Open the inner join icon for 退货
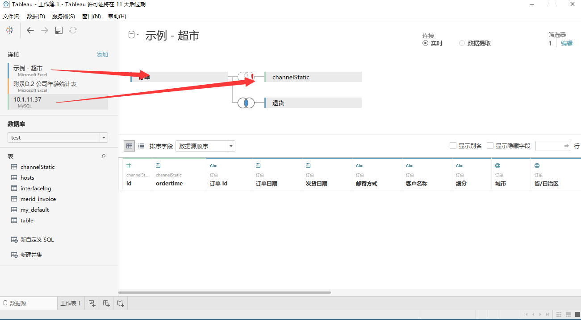The image size is (581, 320). coord(246,103)
